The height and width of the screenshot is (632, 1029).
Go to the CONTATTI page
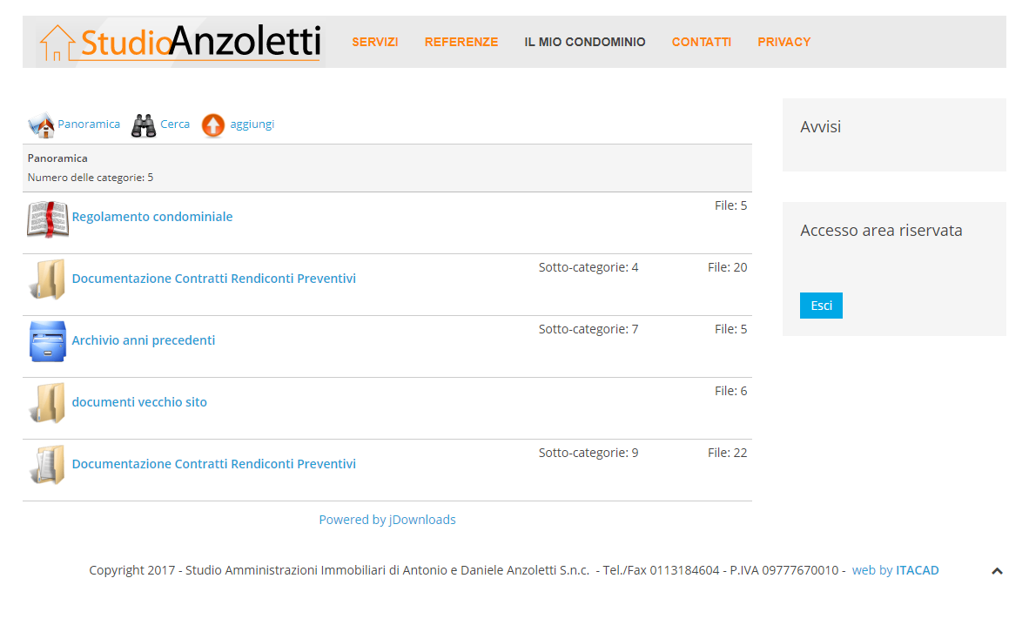pos(702,42)
